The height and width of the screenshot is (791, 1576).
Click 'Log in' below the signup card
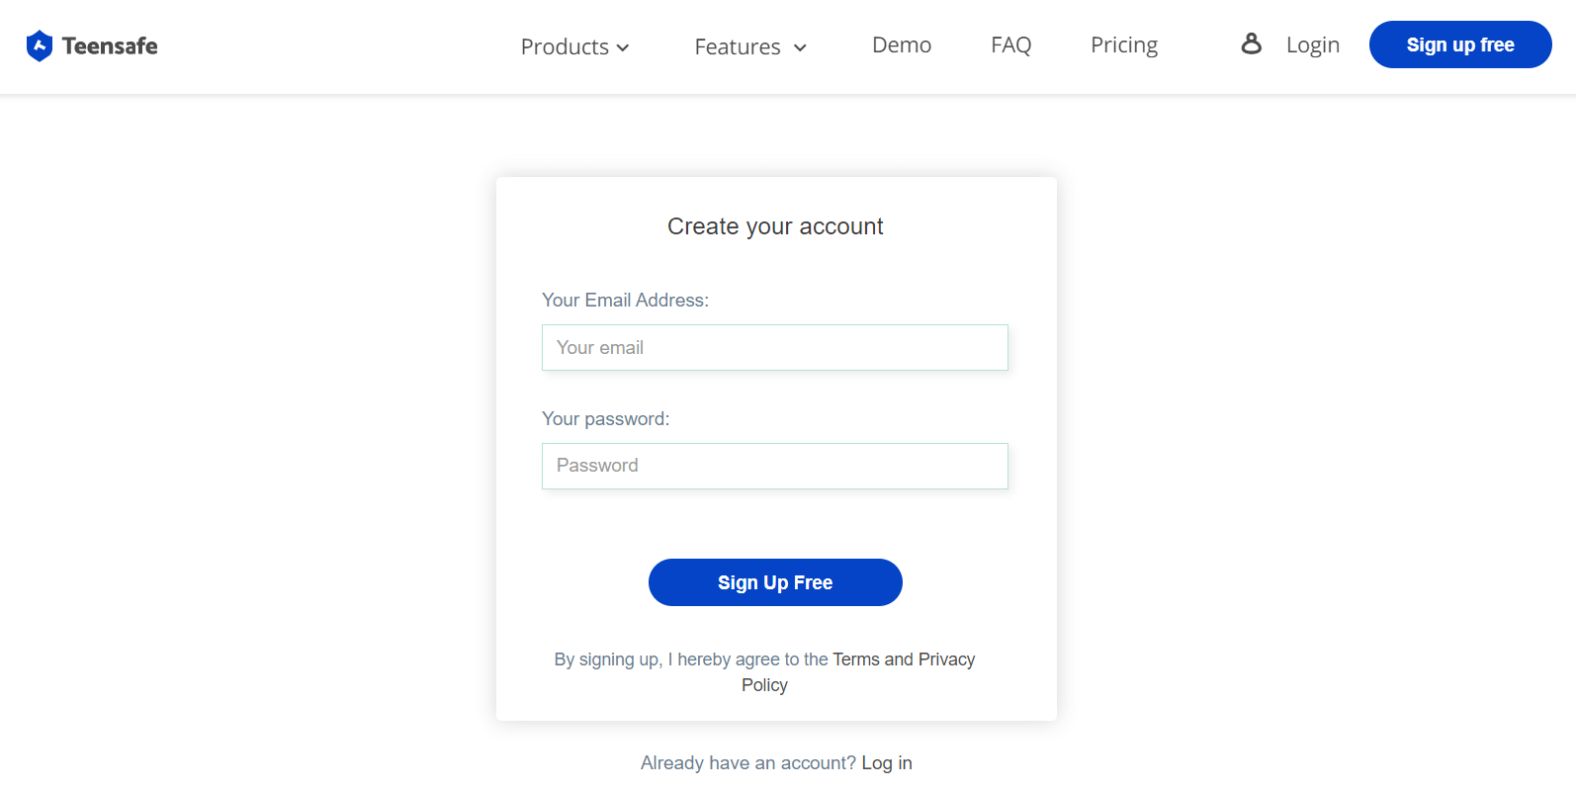pyautogui.click(x=887, y=762)
